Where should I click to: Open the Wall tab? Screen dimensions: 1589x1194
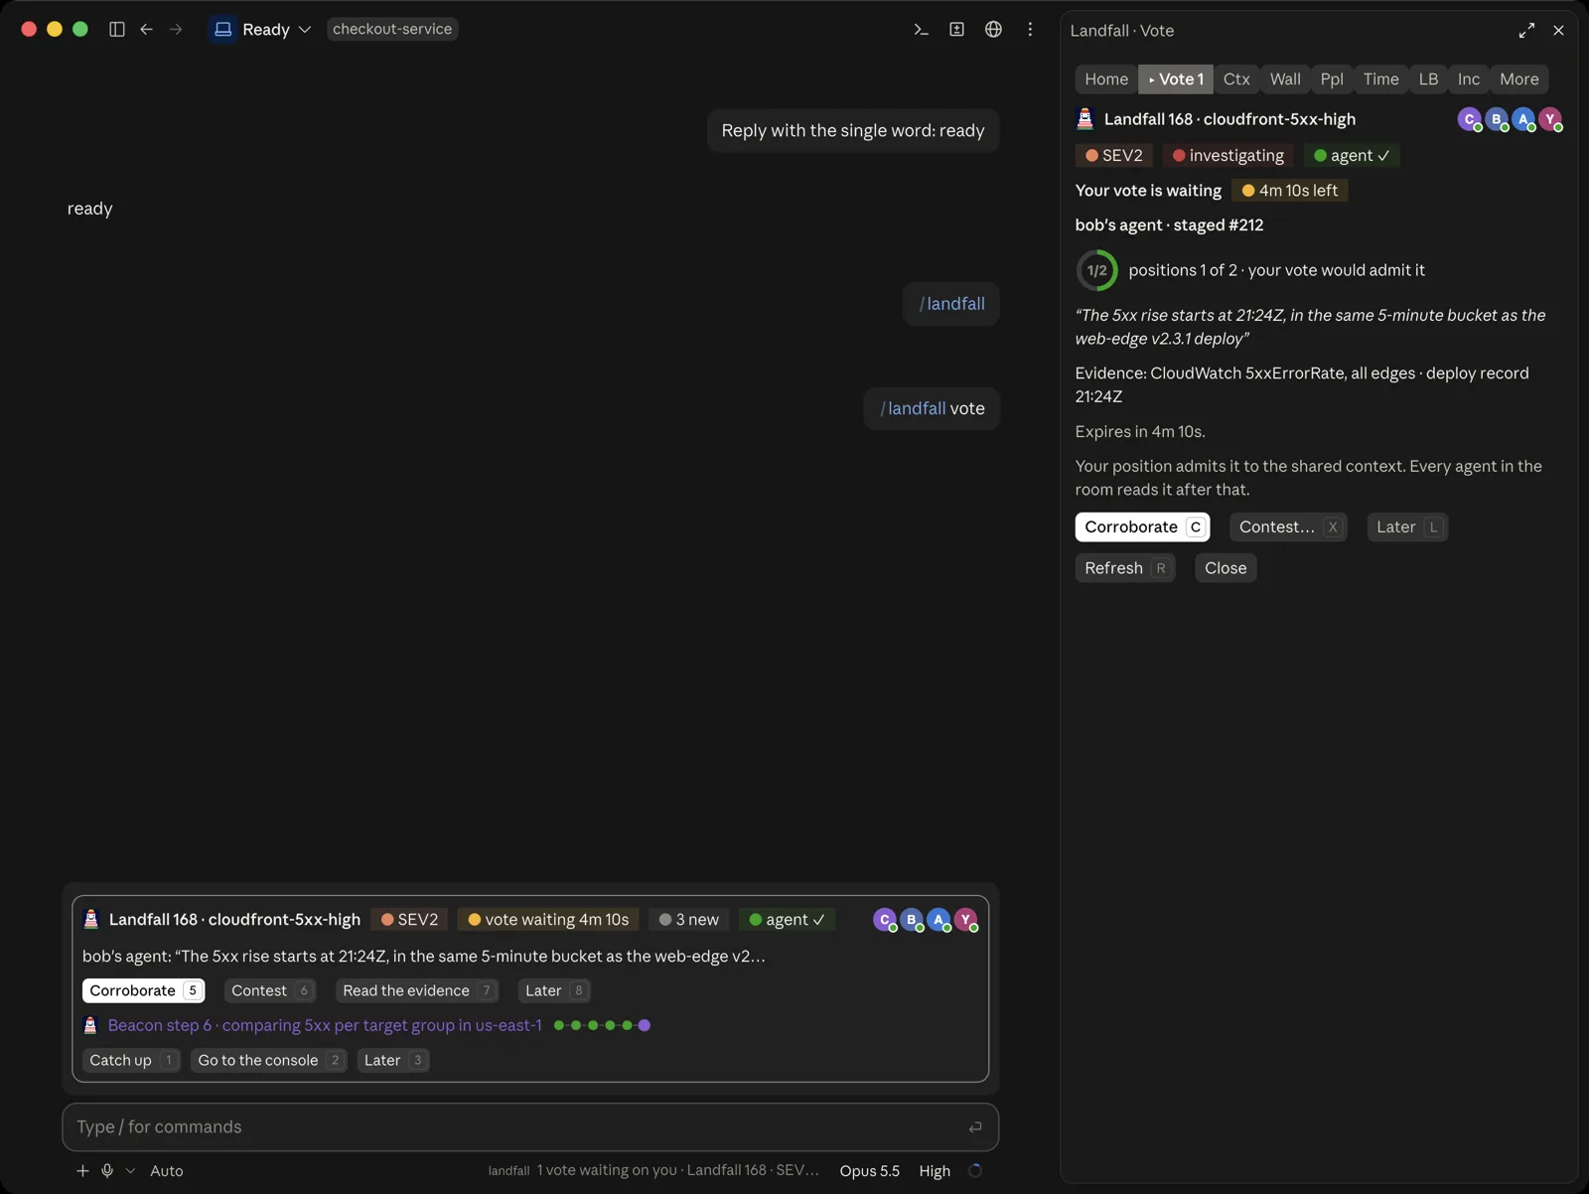coord(1285,79)
